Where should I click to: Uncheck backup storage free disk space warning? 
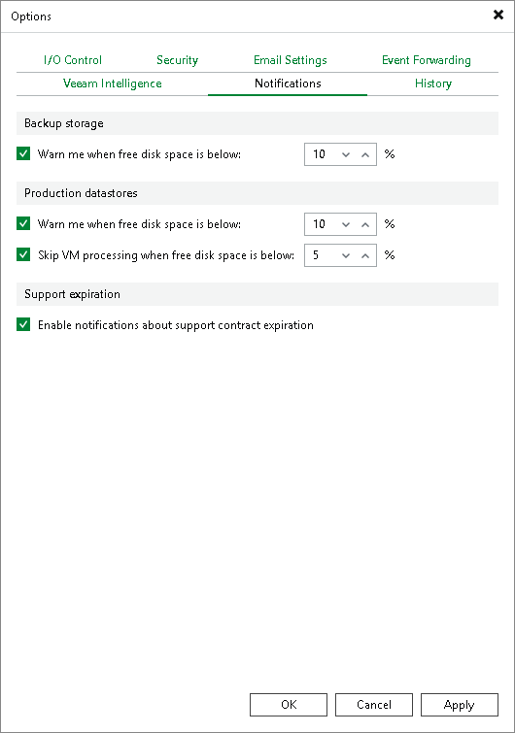point(23,153)
